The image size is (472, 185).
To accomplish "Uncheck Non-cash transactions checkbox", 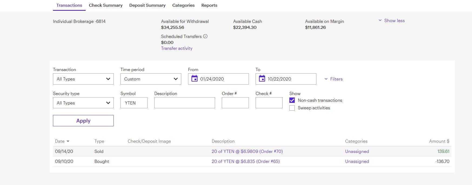I will [x=292, y=100].
